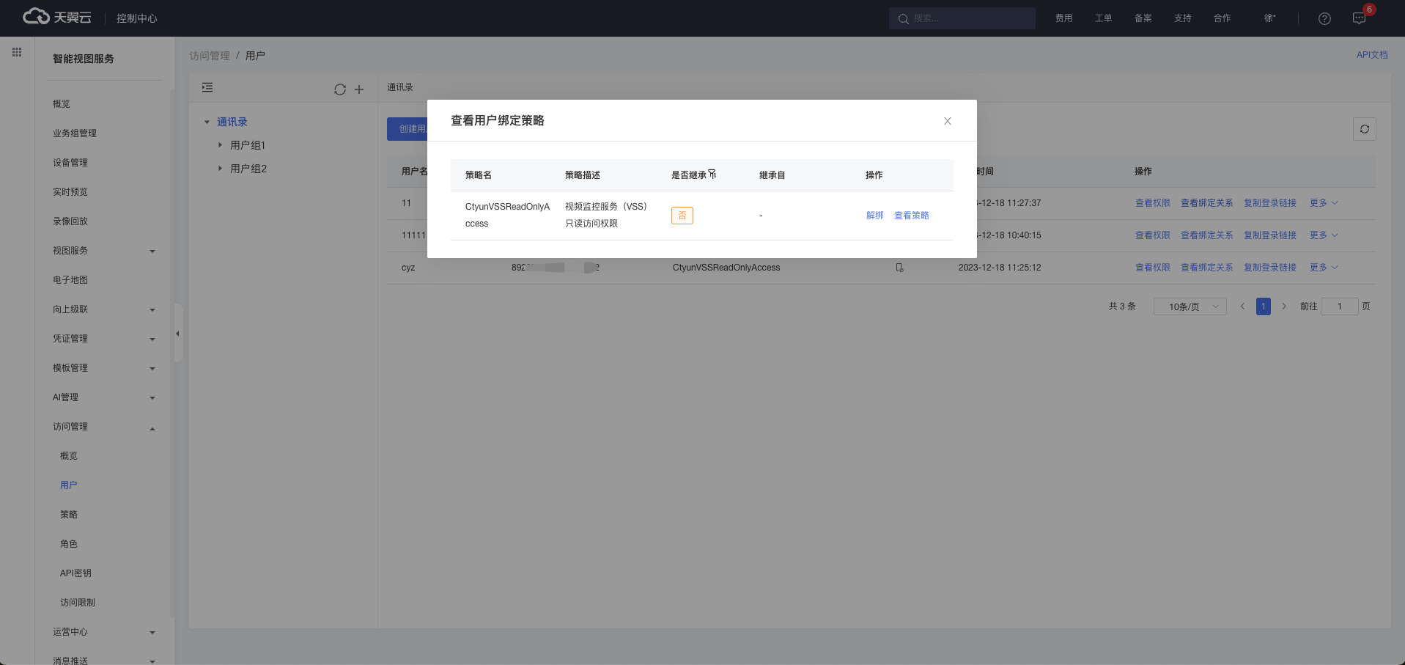Click the copy icon in the cyz row
This screenshot has width=1405, height=665.
coord(899,268)
